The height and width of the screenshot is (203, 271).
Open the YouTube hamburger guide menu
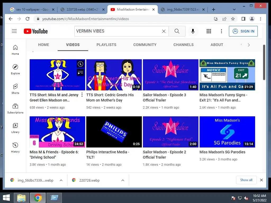[x=14, y=31]
